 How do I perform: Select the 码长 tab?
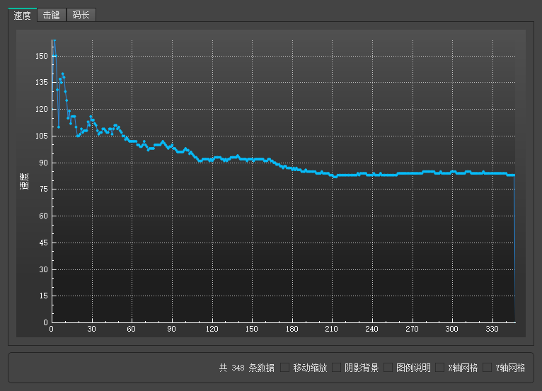click(81, 15)
